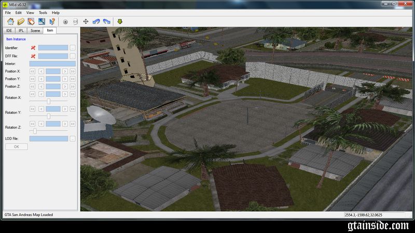Decrease Position X with < button
This screenshot has width=415, height=233.
pos(41,71)
